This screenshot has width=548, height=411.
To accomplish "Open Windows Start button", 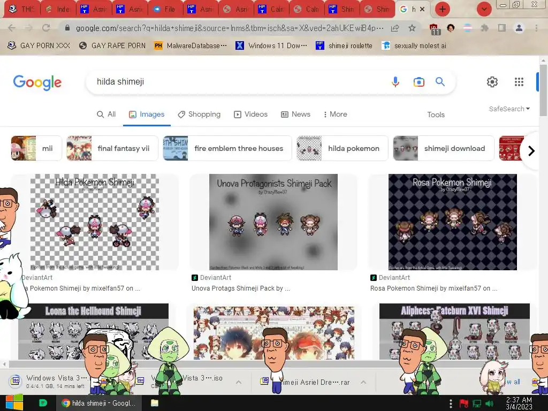I will coord(14,402).
